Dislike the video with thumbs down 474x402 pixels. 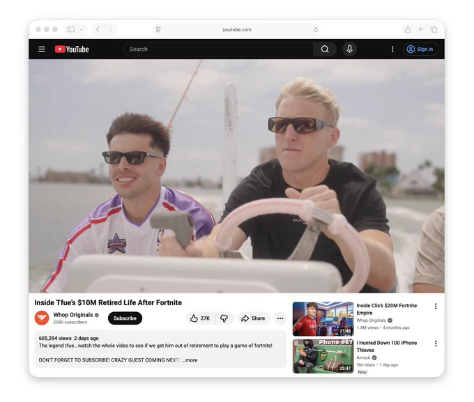click(224, 318)
